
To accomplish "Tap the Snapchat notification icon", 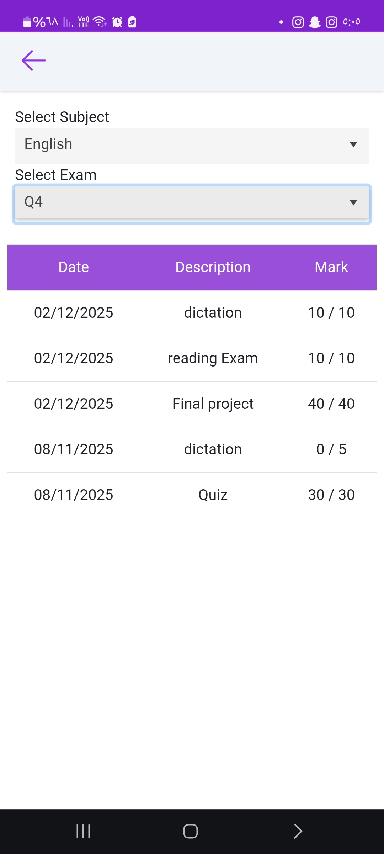I will pyautogui.click(x=315, y=22).
